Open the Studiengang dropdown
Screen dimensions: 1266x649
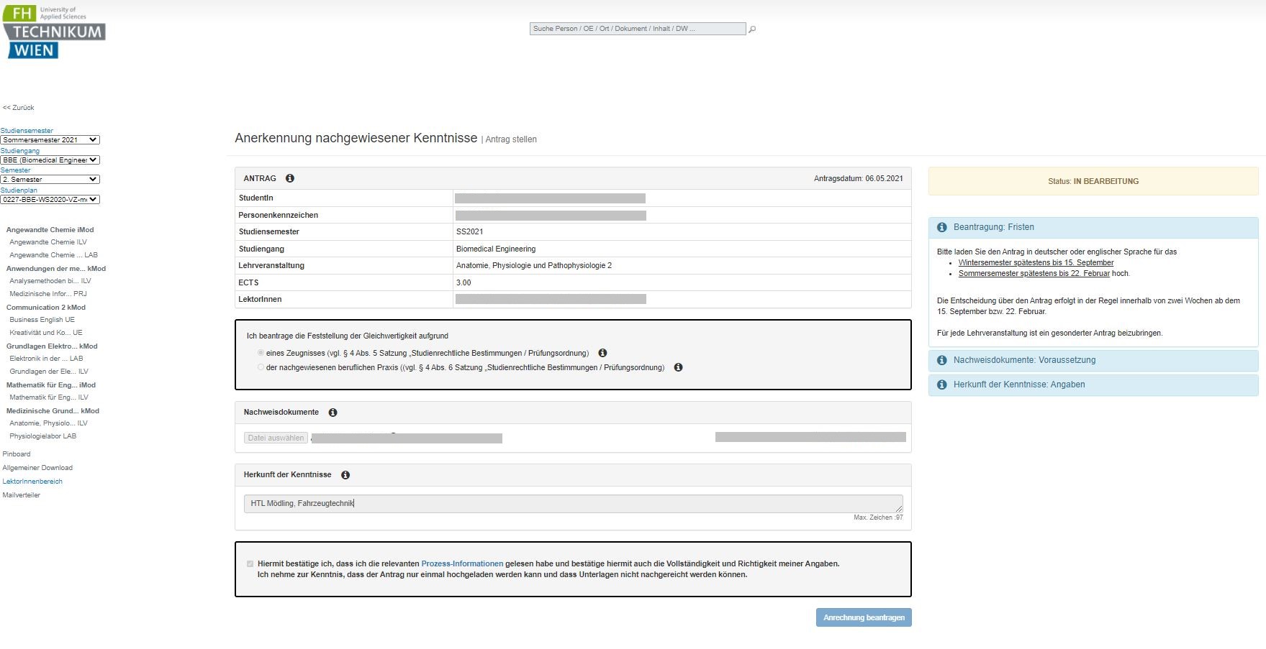[50, 160]
